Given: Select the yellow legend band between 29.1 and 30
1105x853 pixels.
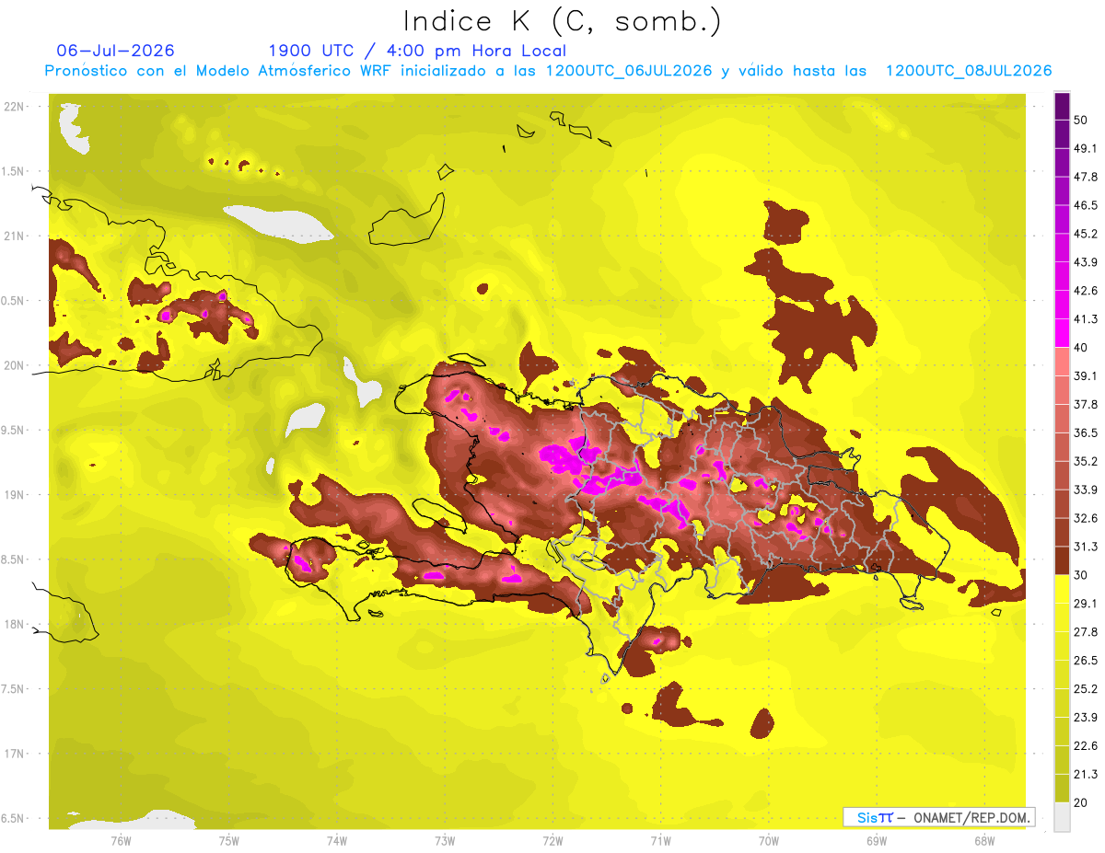Looking at the screenshot, I should (1062, 589).
